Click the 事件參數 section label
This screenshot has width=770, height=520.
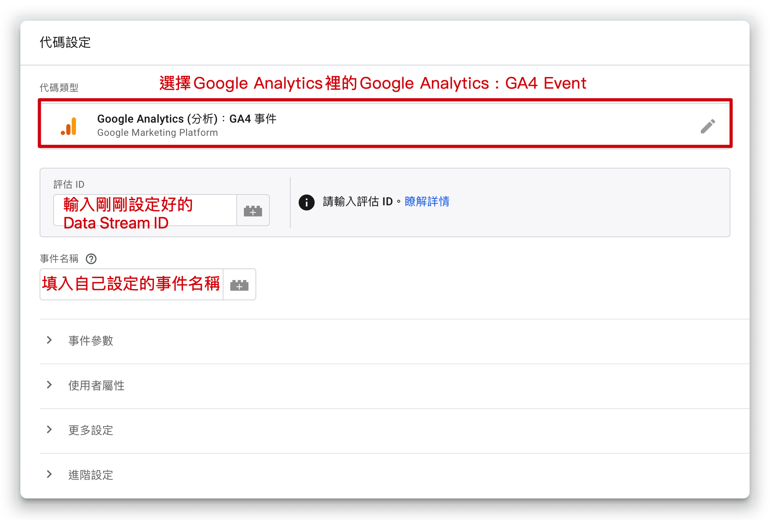click(91, 341)
